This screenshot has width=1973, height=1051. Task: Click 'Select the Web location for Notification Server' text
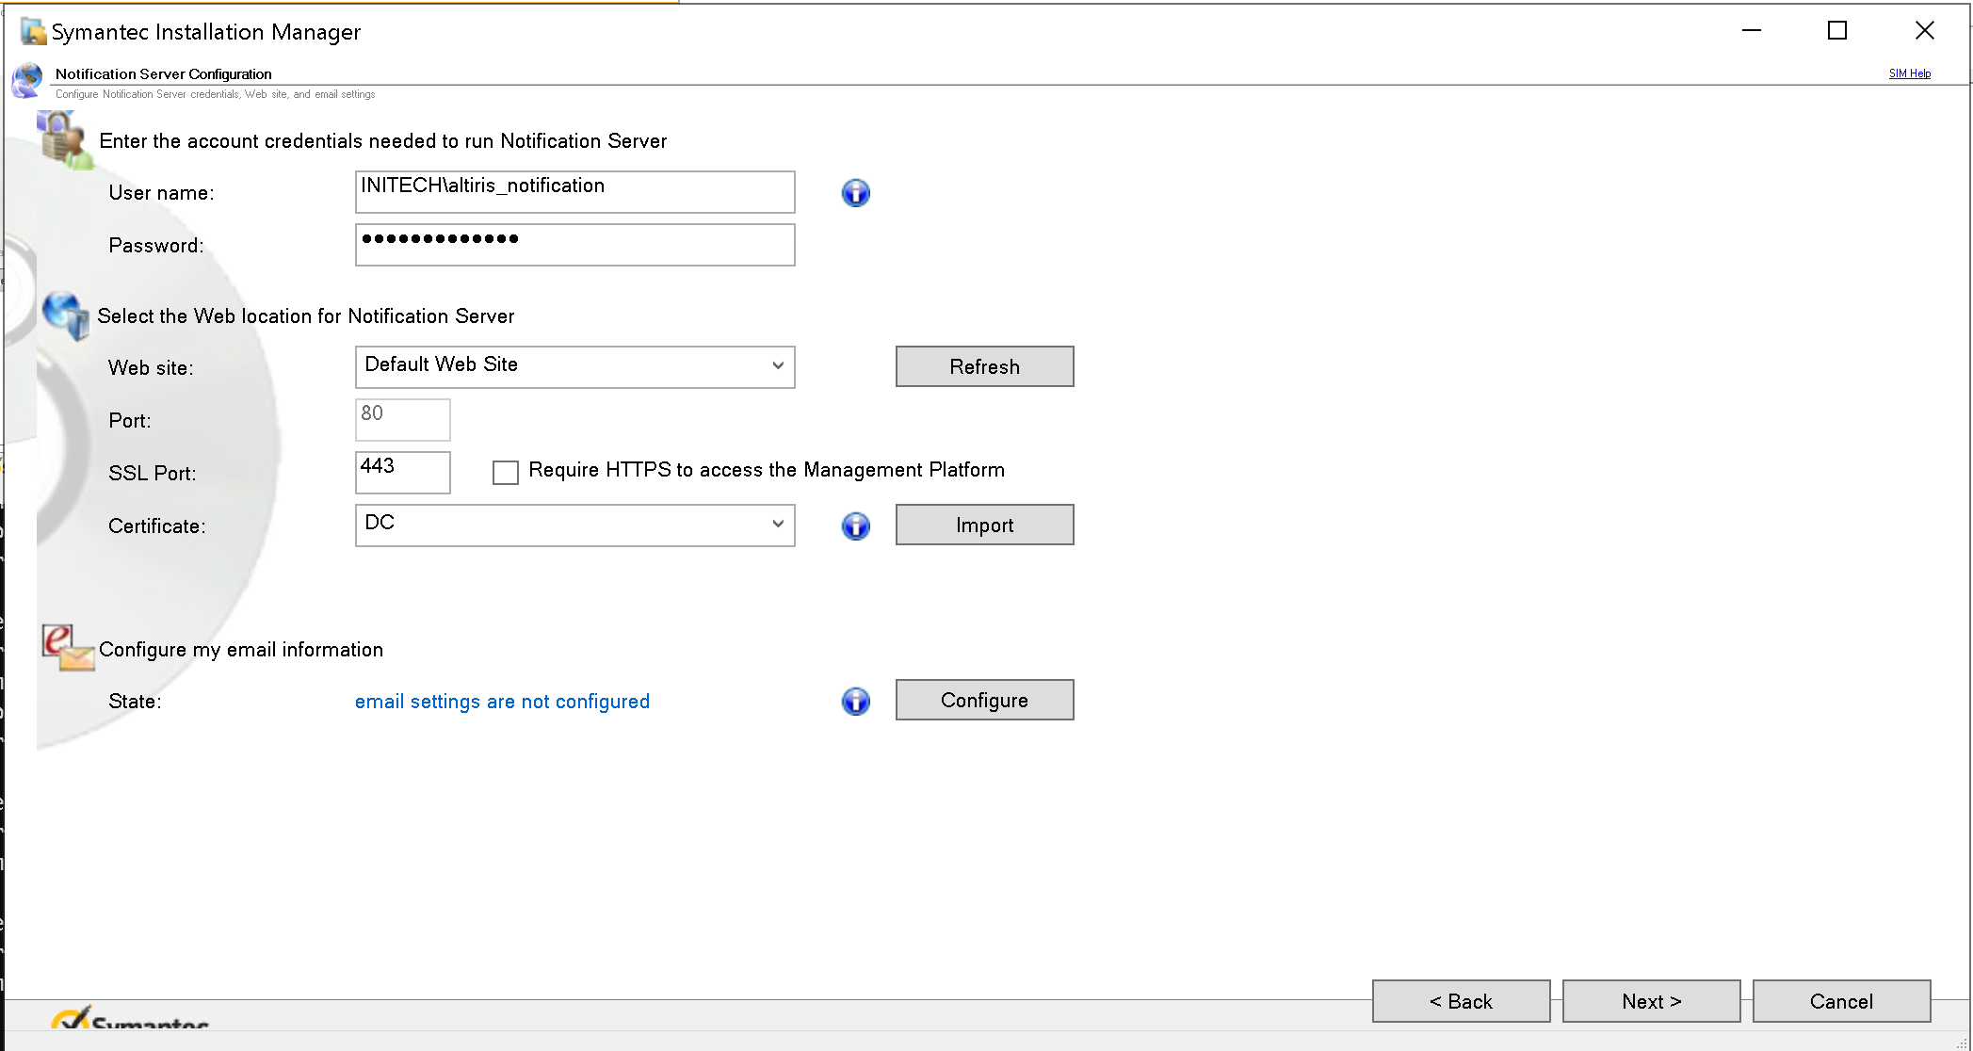tap(306, 316)
